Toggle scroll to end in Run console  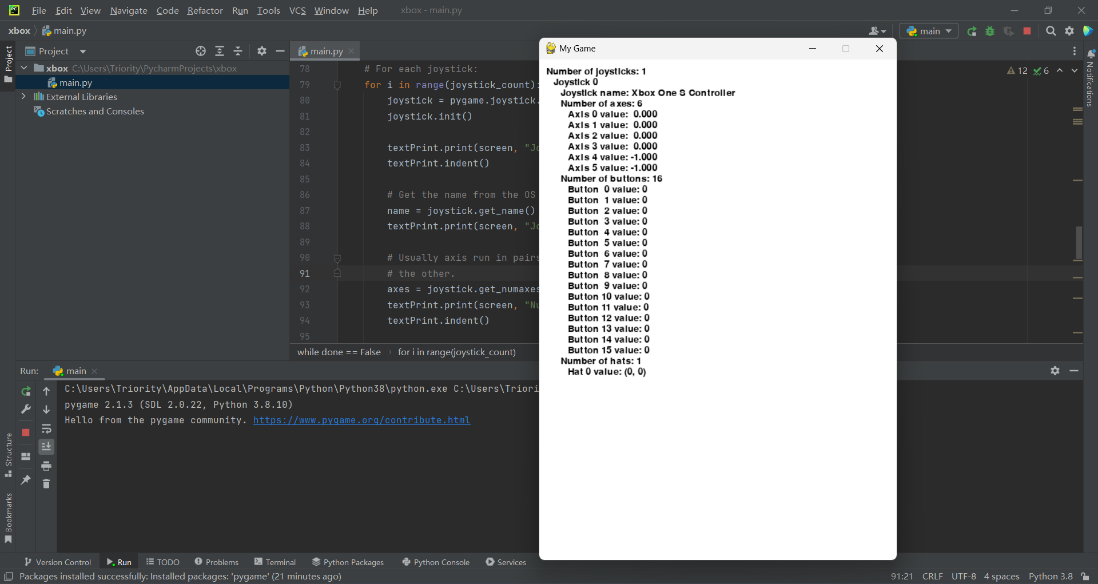pos(46,447)
